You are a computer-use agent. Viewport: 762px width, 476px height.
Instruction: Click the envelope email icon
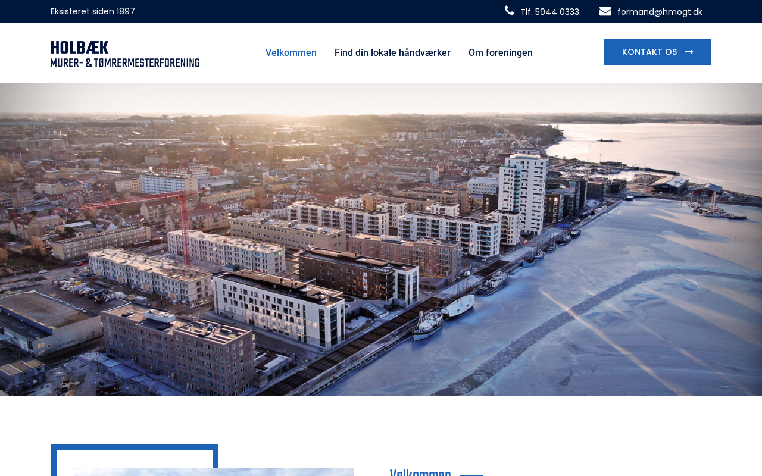pos(605,11)
